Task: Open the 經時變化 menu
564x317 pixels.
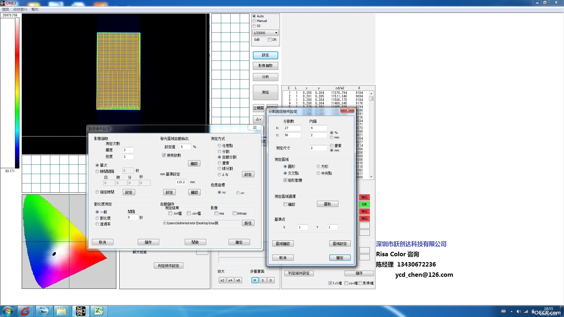Action: 20,9
